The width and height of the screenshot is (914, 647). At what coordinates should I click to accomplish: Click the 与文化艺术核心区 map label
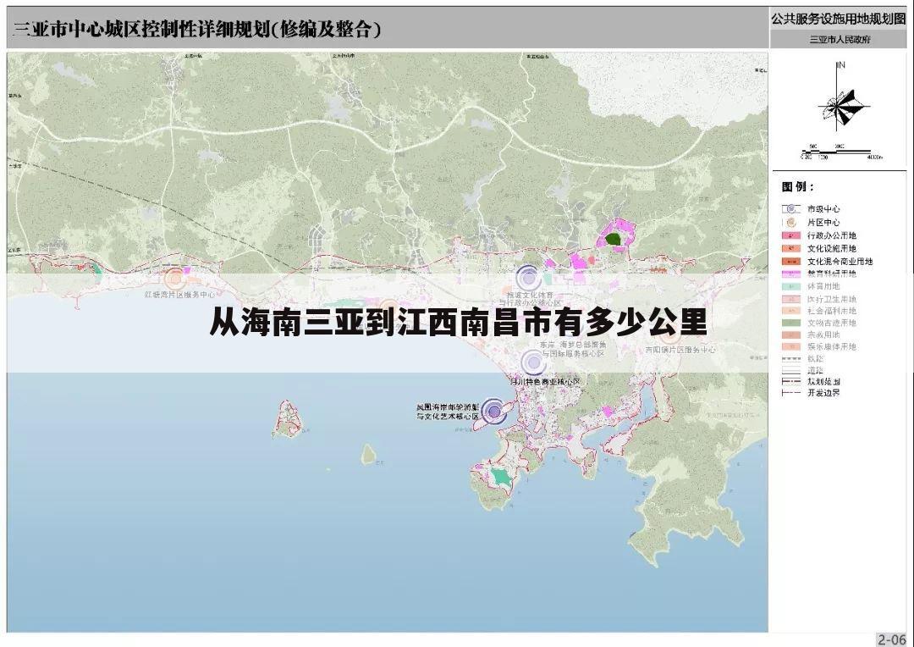[x=447, y=417]
